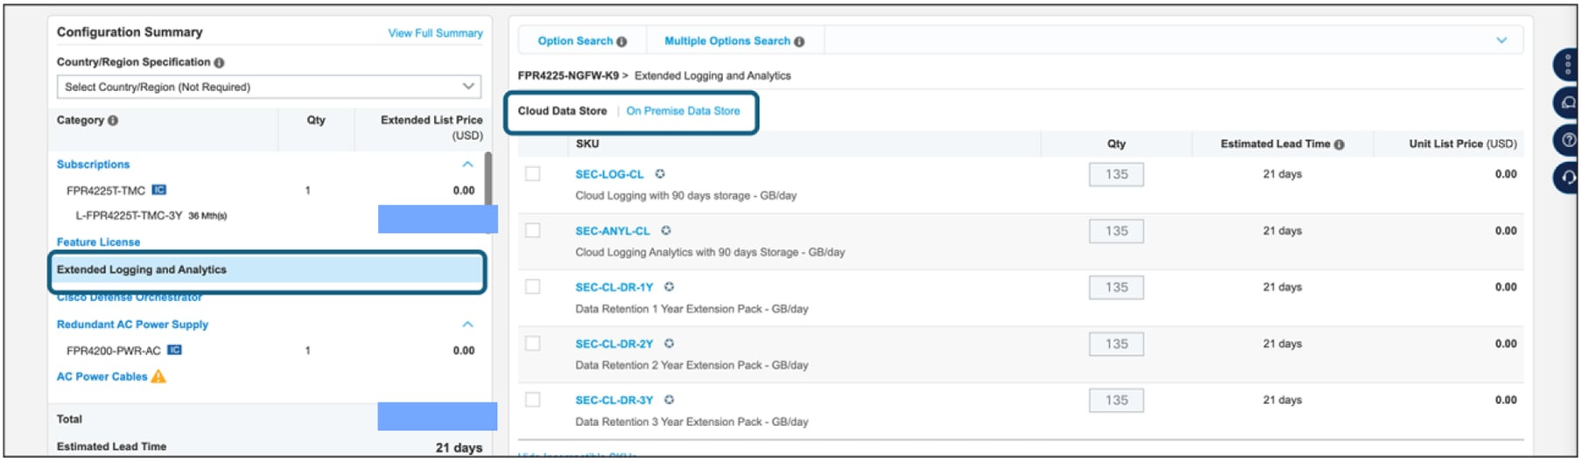Check the SEC-CL-DR-3Y checkbox

(532, 400)
